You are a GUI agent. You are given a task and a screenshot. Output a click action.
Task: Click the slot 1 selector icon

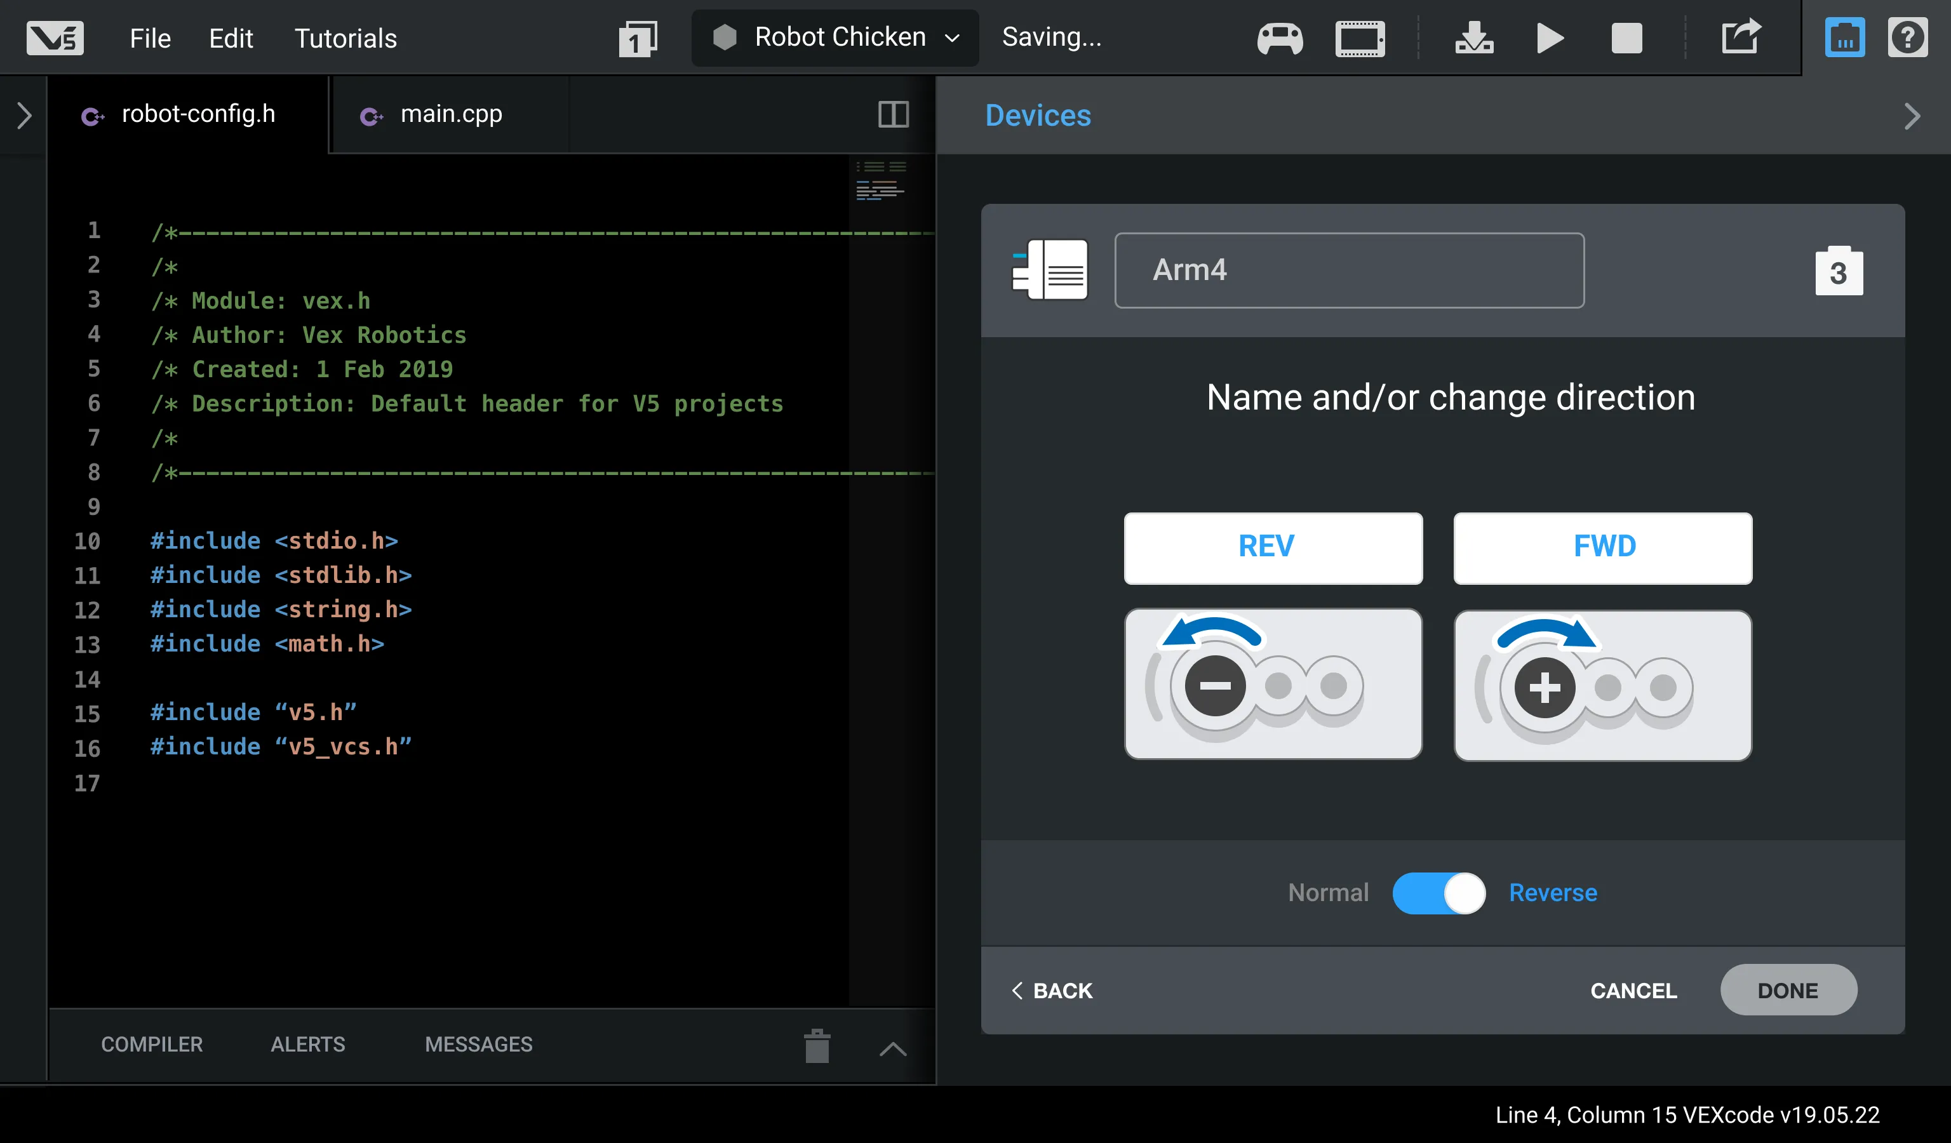[637, 39]
